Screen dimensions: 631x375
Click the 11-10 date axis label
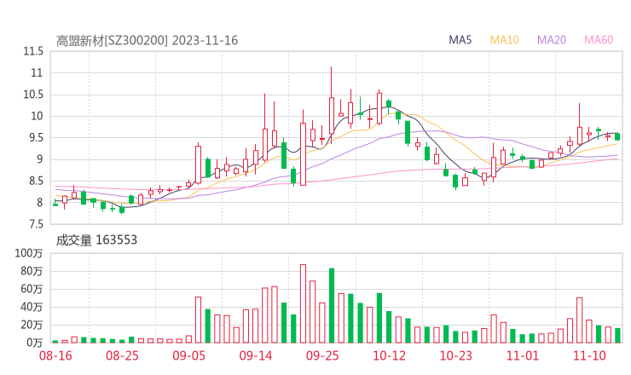[x=589, y=355]
